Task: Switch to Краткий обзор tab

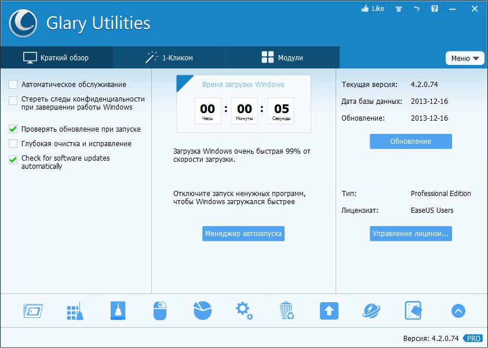Action: (57, 57)
